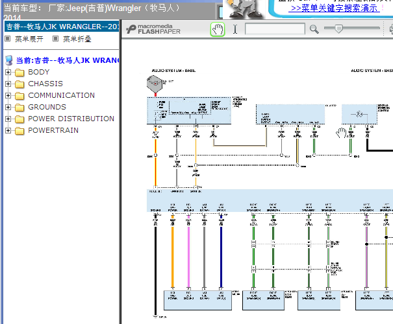Click the print icon at toolbar edge

[391, 29]
